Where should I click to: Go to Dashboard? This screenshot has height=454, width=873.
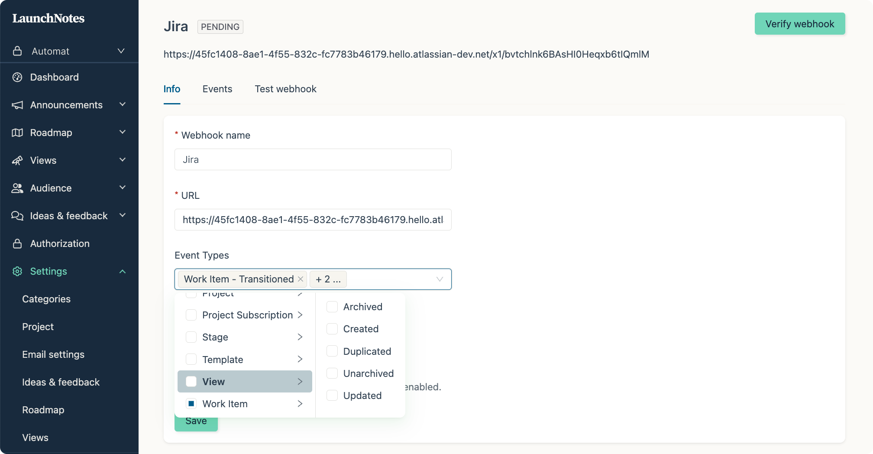(x=55, y=77)
